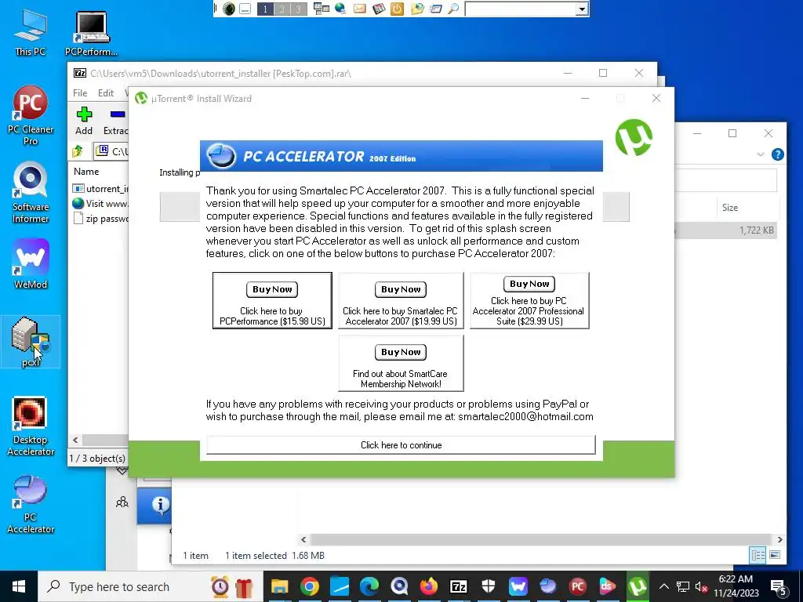Click the window tiles icon in top toolbar
This screenshot has height=602, width=803.
321,9
